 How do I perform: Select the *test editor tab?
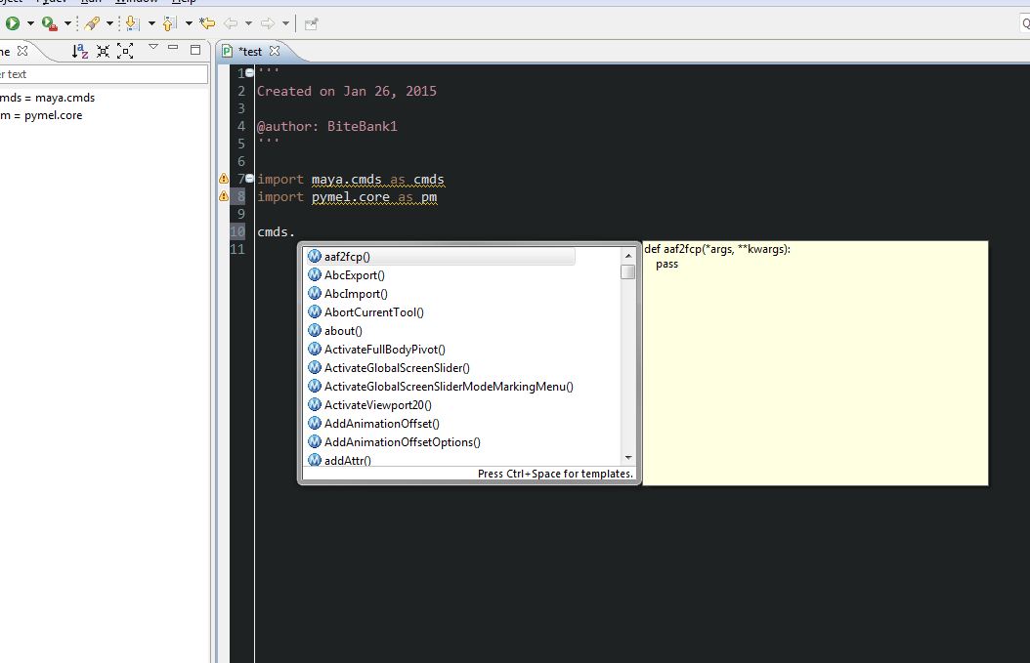point(250,51)
